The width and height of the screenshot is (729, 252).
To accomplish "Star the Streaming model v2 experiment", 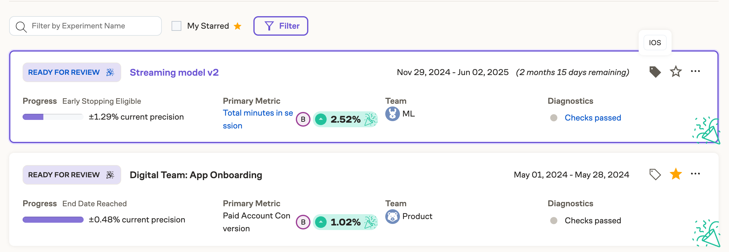I will click(x=676, y=72).
